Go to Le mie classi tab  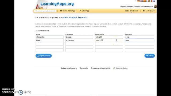click(x=131, y=11)
